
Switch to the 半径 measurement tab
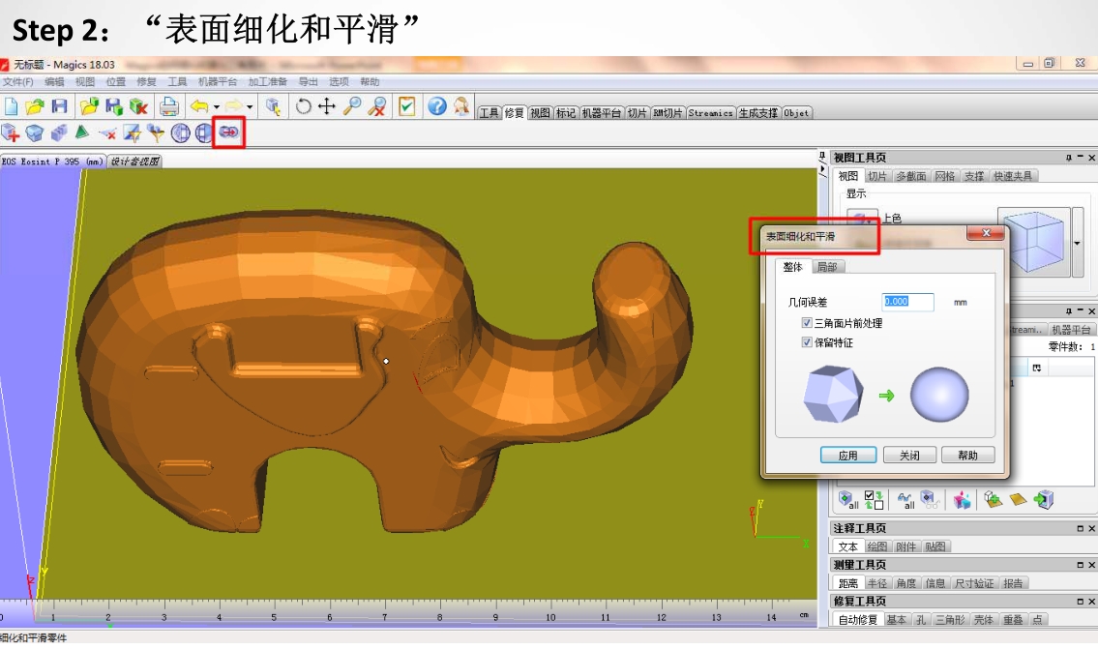pos(876,583)
